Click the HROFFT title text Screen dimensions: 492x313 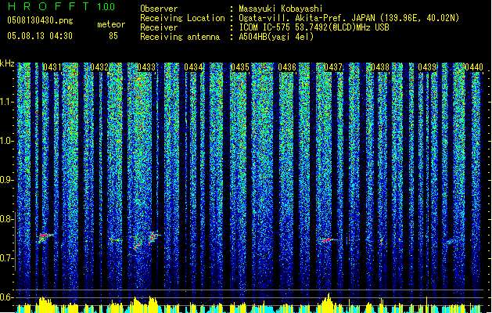(x=48, y=6)
